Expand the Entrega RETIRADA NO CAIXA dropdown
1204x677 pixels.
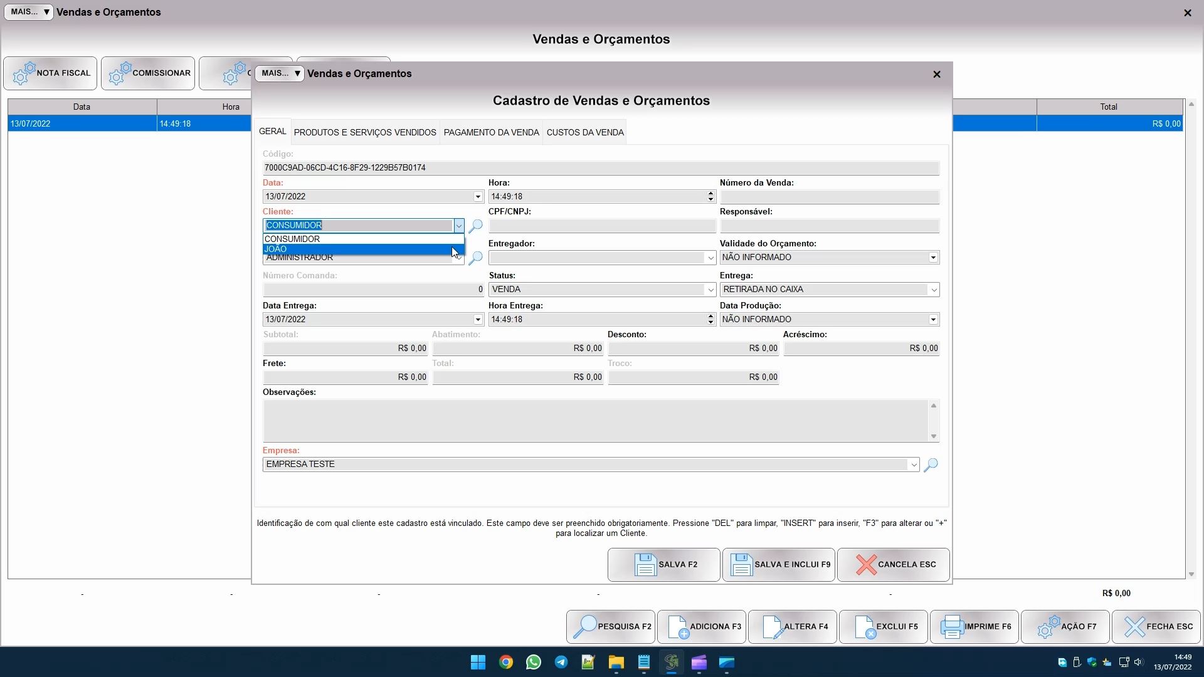[x=933, y=290]
